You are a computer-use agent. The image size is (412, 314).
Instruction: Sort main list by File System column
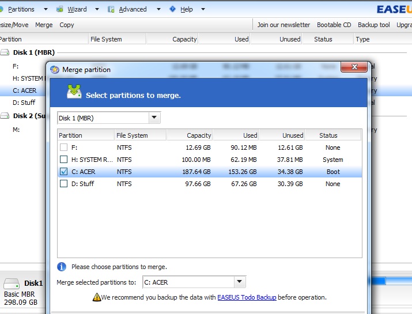pyautogui.click(x=117, y=39)
